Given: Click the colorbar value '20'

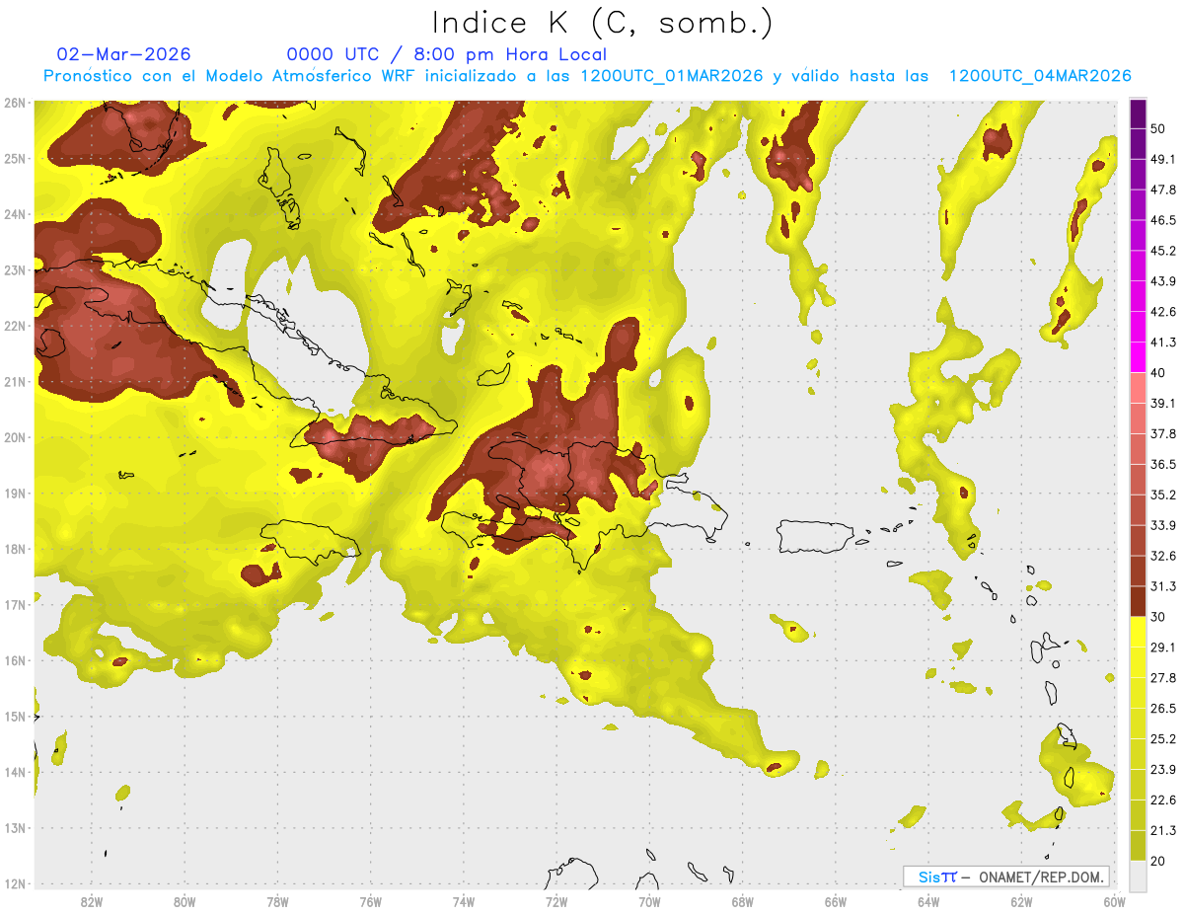Looking at the screenshot, I should (x=1158, y=862).
